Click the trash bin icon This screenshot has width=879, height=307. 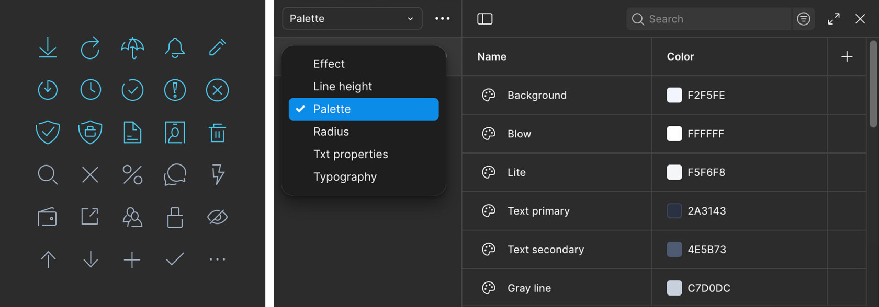[x=217, y=133]
